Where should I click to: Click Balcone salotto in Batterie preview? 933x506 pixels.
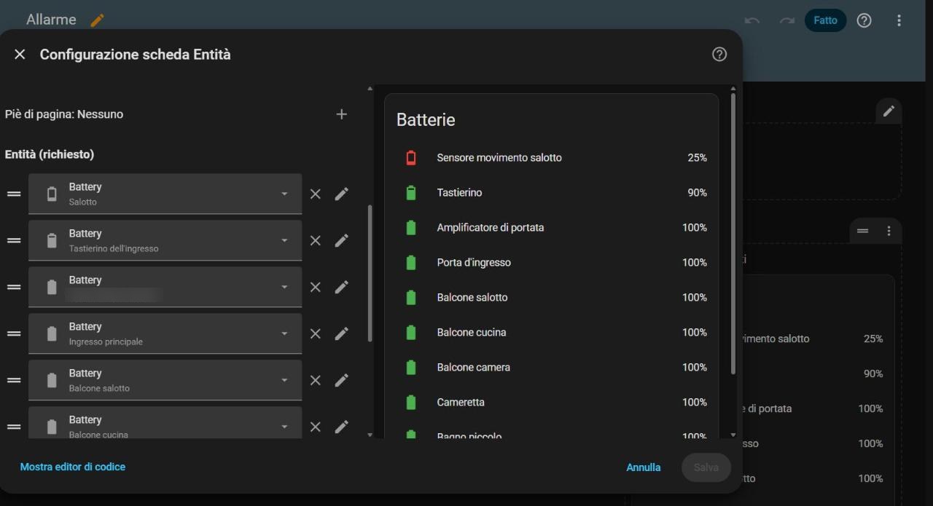tap(552, 297)
